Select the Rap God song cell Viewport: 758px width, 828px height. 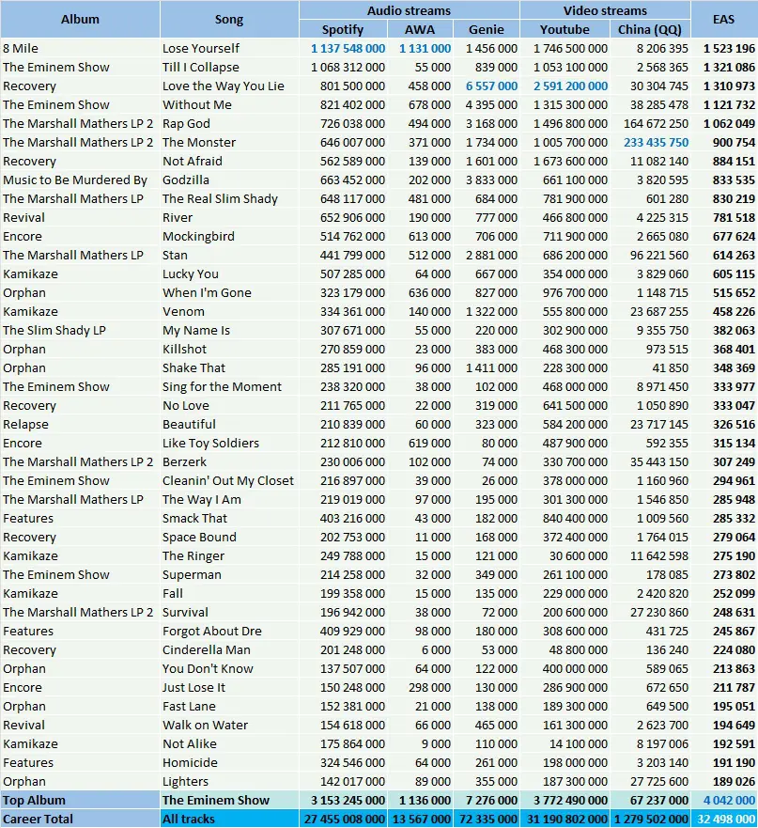coord(229,123)
